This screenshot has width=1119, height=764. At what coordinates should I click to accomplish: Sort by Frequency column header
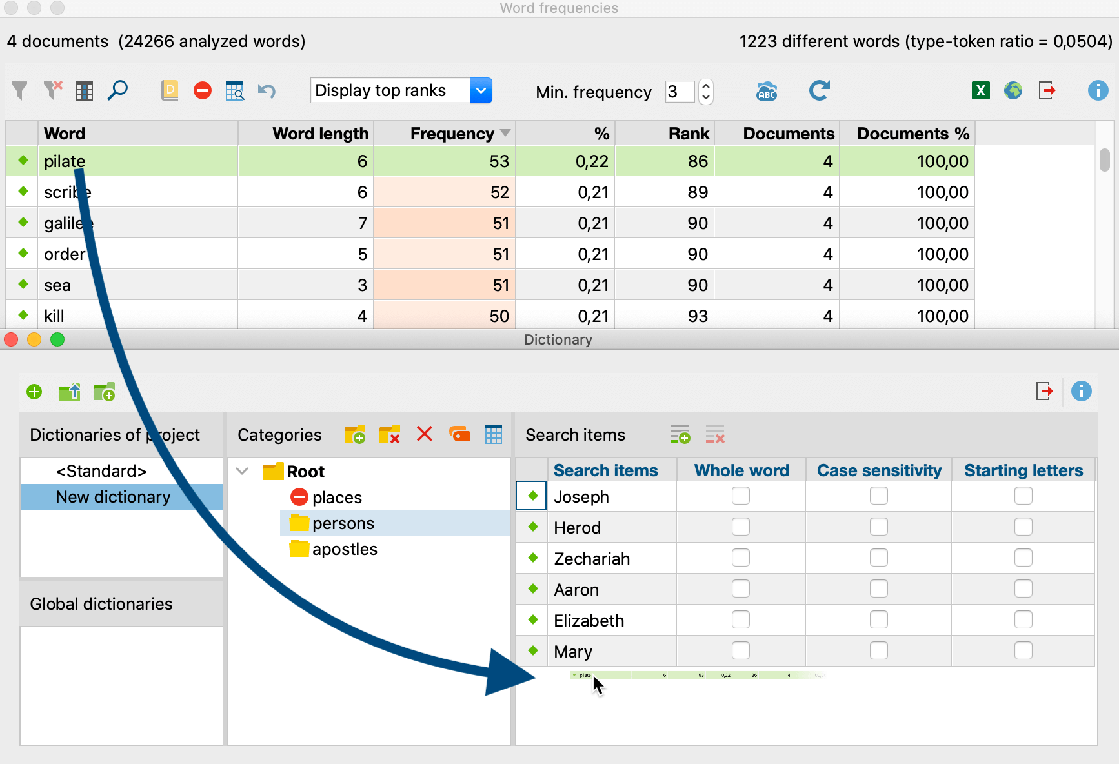(452, 134)
